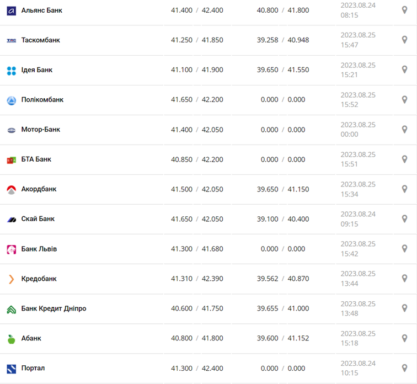Show Альянс Банк branches on map pin
417x384 pixels.
(404, 10)
